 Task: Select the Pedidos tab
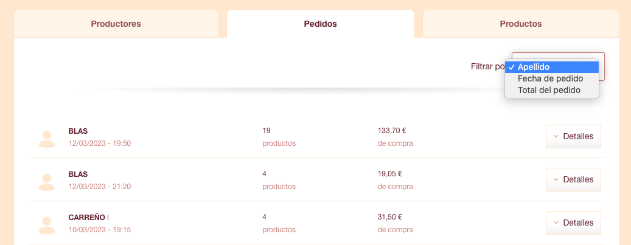click(x=320, y=24)
